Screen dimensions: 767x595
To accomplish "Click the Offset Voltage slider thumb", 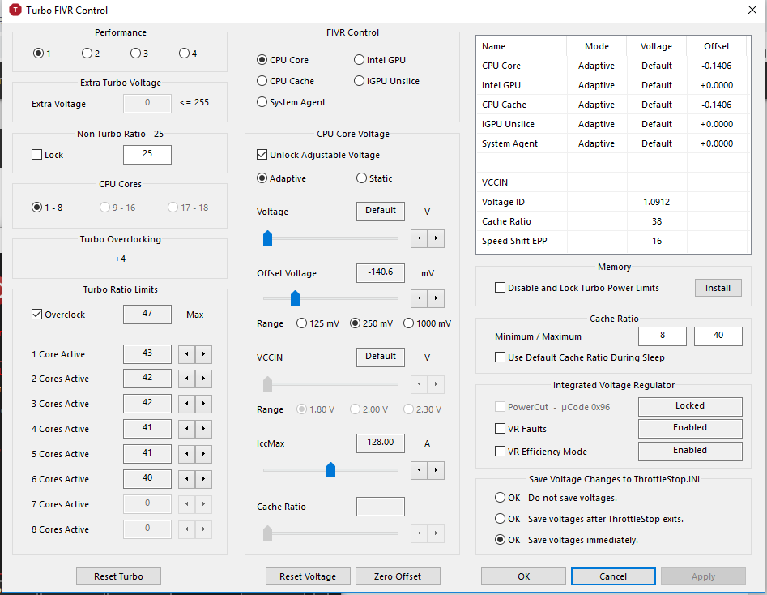I will [x=295, y=297].
